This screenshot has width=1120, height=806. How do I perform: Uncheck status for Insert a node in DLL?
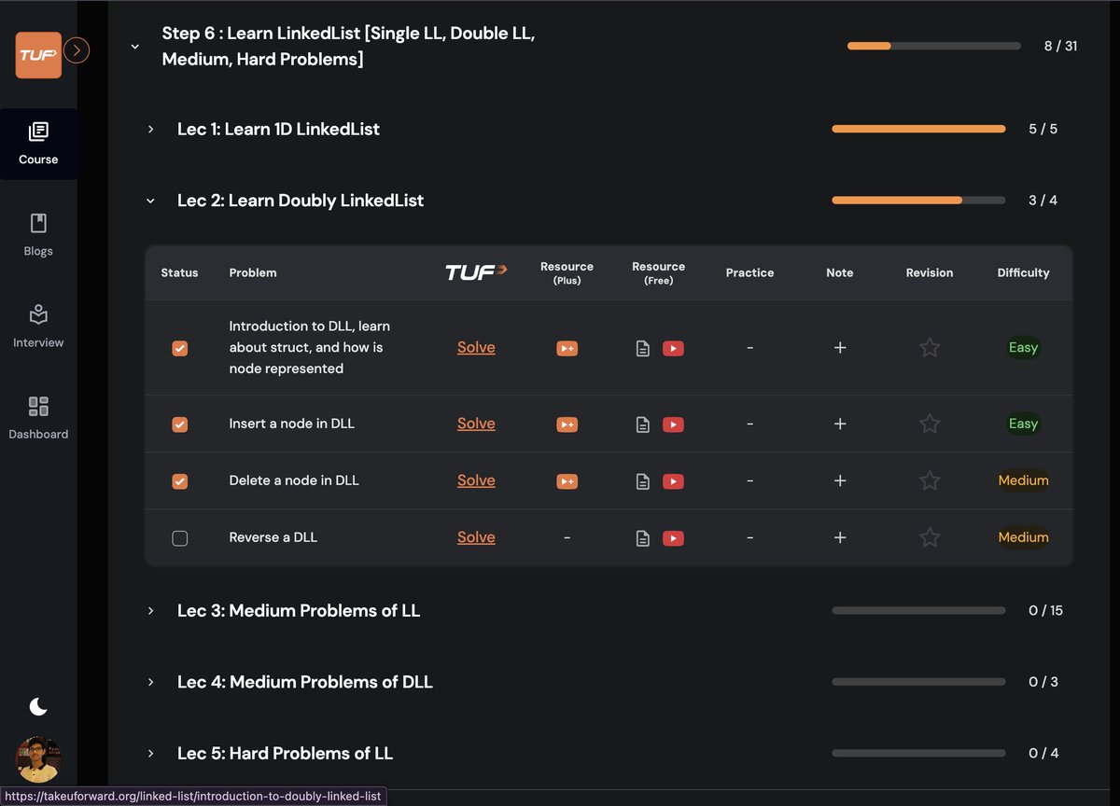(x=180, y=424)
